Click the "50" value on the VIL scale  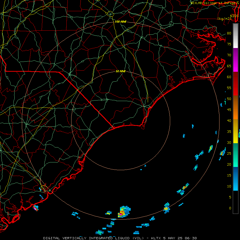tap(229, 99)
